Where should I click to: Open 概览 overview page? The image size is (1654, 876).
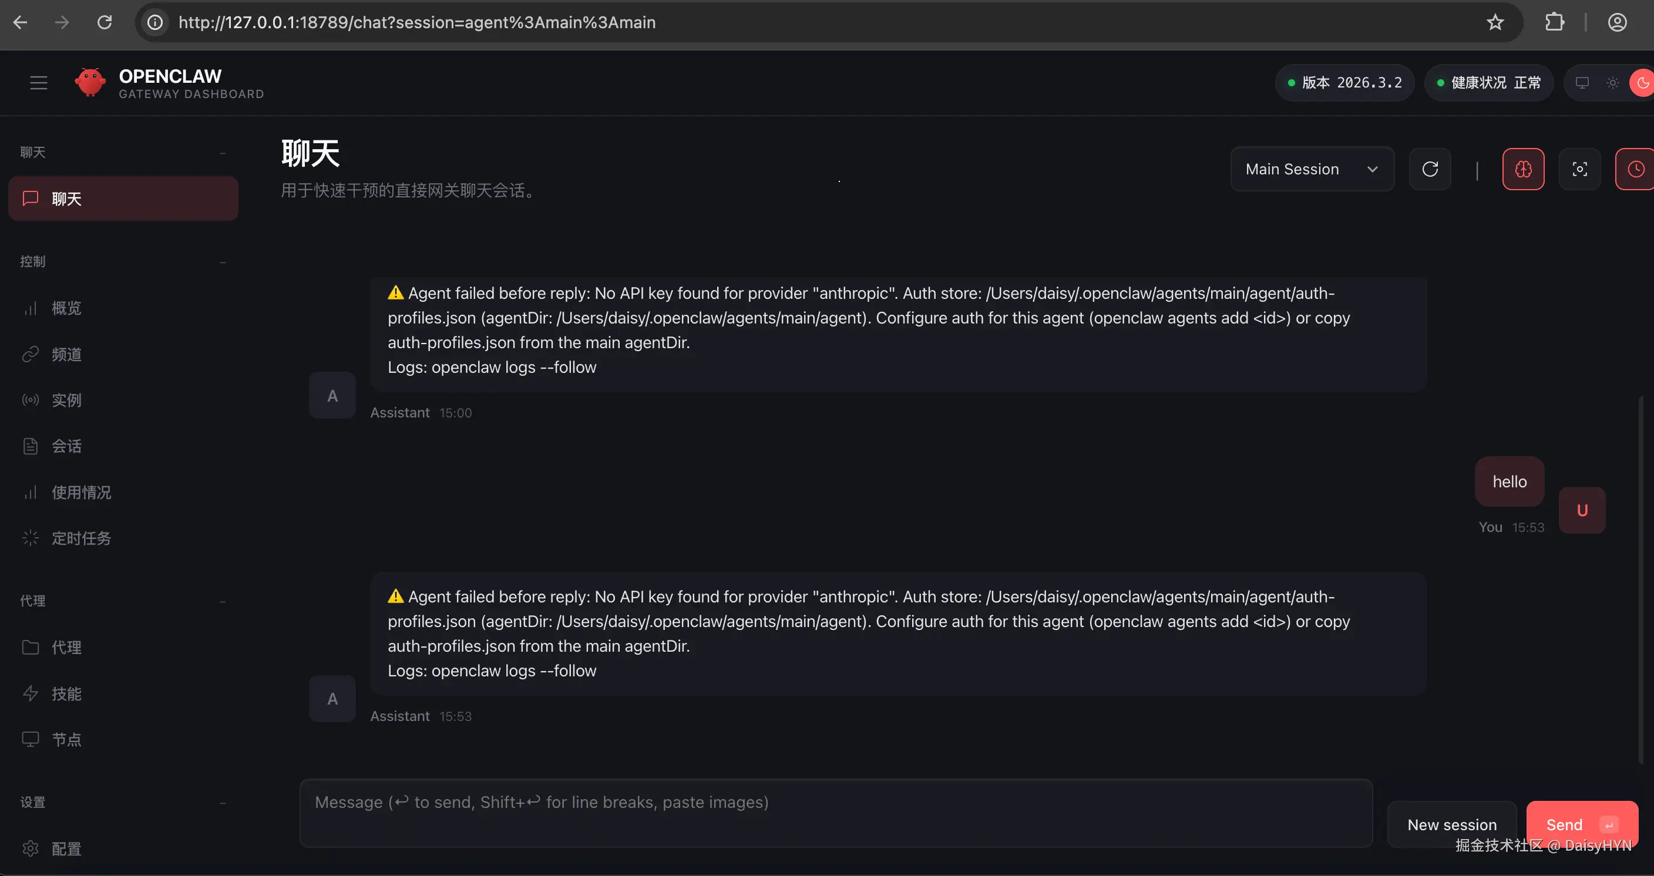pyautogui.click(x=66, y=308)
